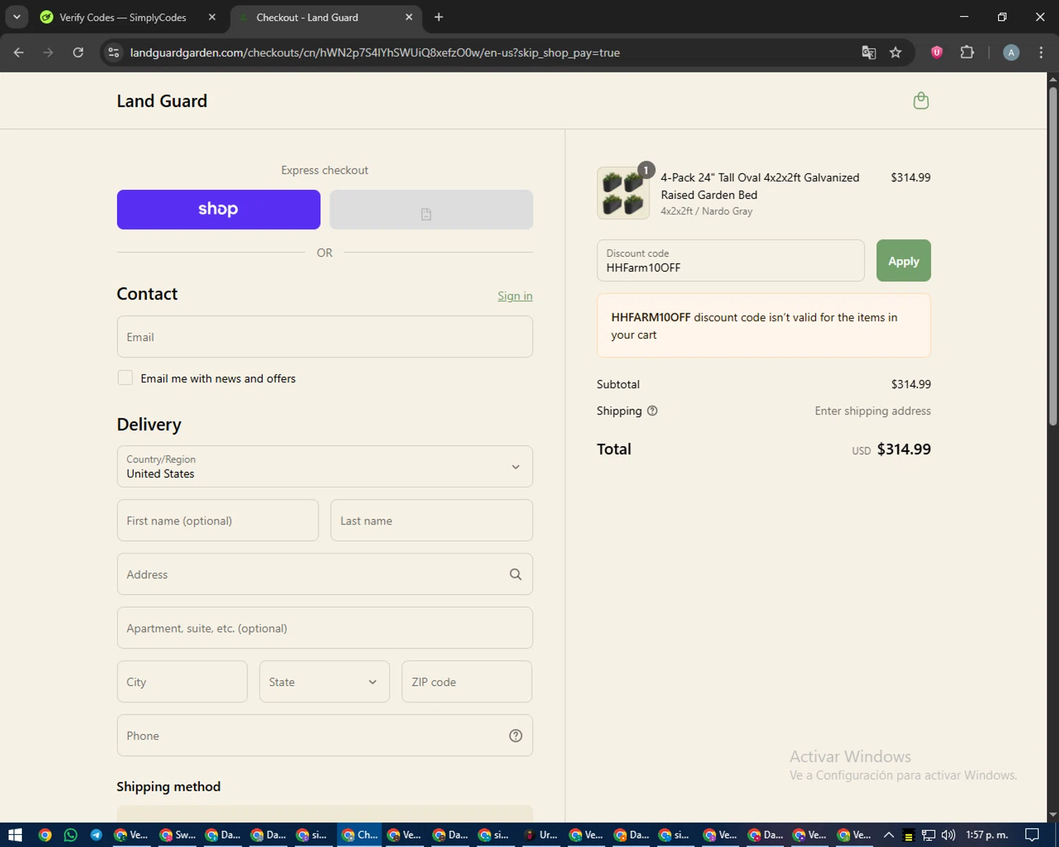
Task: Bookmark this page with the star icon
Action: point(895,52)
